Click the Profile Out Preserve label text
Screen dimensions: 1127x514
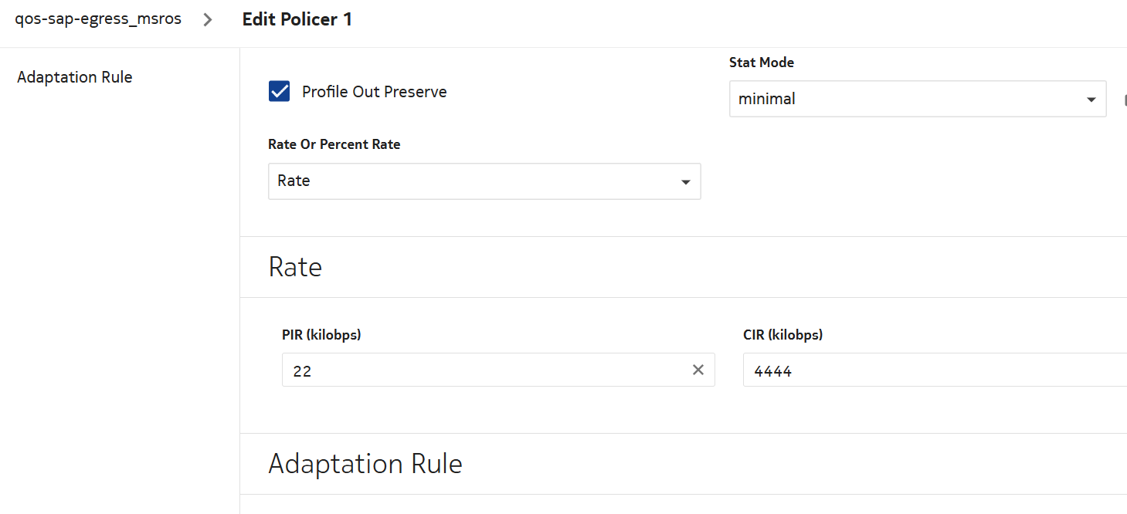tap(374, 92)
